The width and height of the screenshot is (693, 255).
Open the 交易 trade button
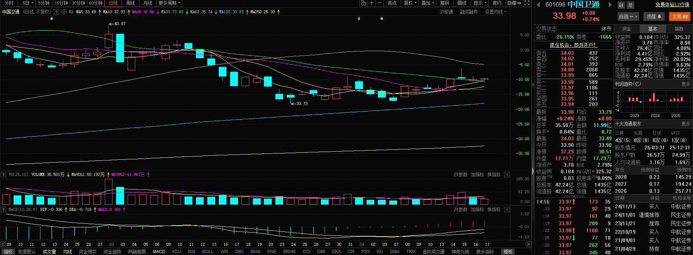(680, 17)
